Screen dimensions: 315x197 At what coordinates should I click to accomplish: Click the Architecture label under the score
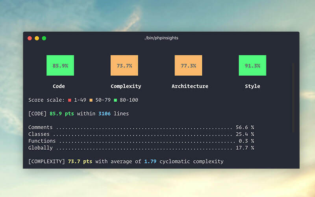(190, 86)
